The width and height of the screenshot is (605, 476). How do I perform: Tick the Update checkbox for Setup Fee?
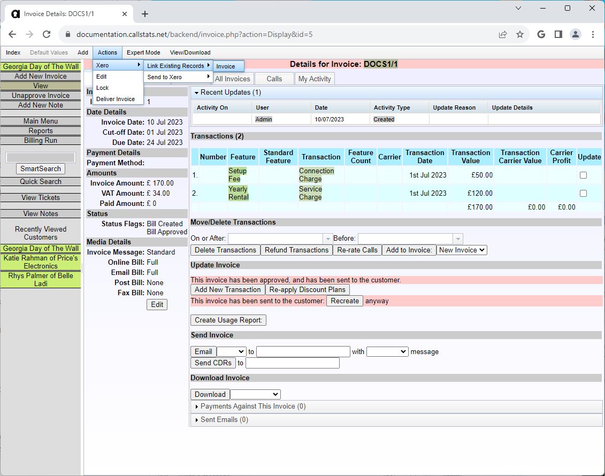583,175
